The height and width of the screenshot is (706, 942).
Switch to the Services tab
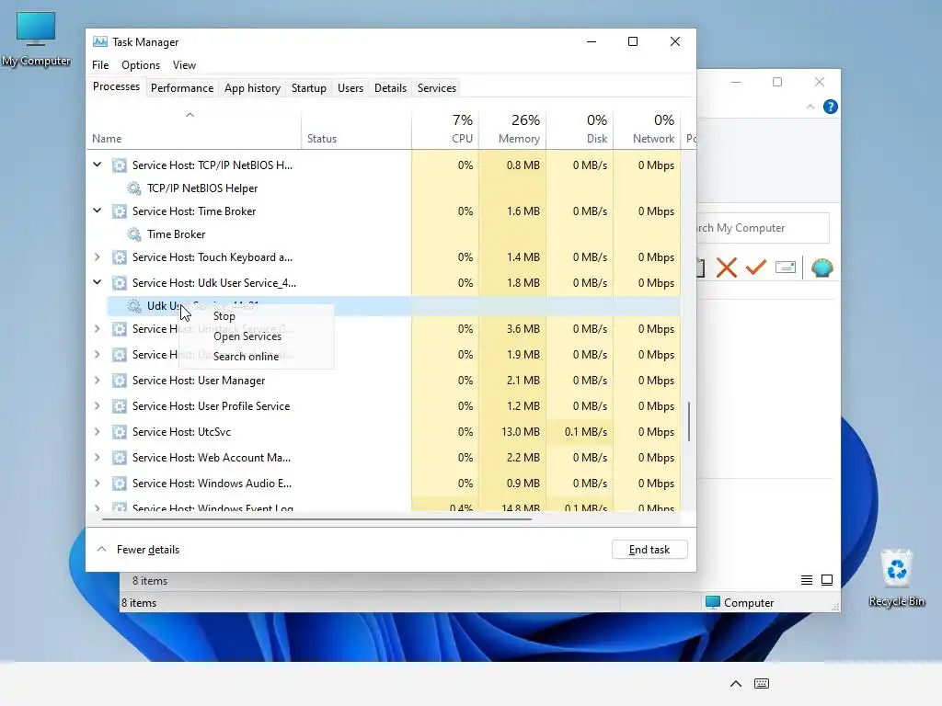437,88
